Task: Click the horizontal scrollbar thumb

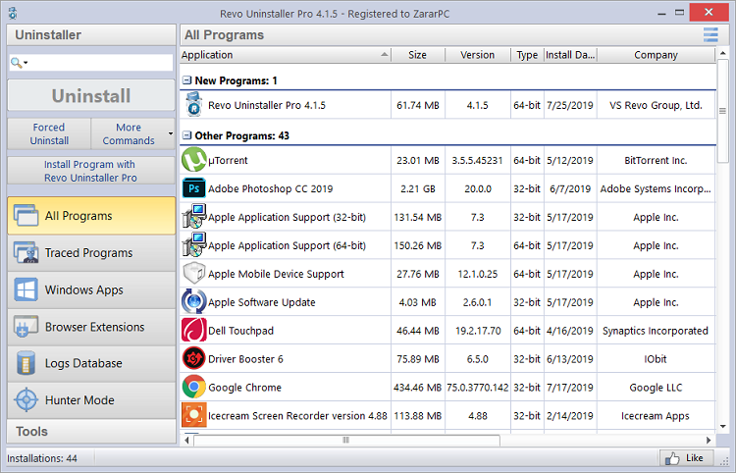Action: [346, 441]
